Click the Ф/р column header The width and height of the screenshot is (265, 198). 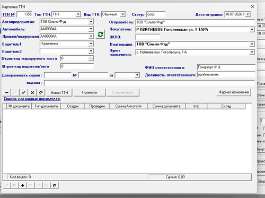196,106
